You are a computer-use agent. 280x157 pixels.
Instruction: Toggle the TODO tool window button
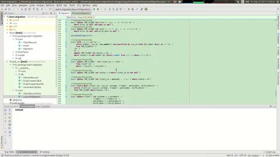pos(9,152)
